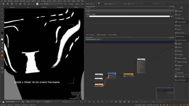Open the File menu
Screen dimensions: 189x106
(x=2, y=1)
